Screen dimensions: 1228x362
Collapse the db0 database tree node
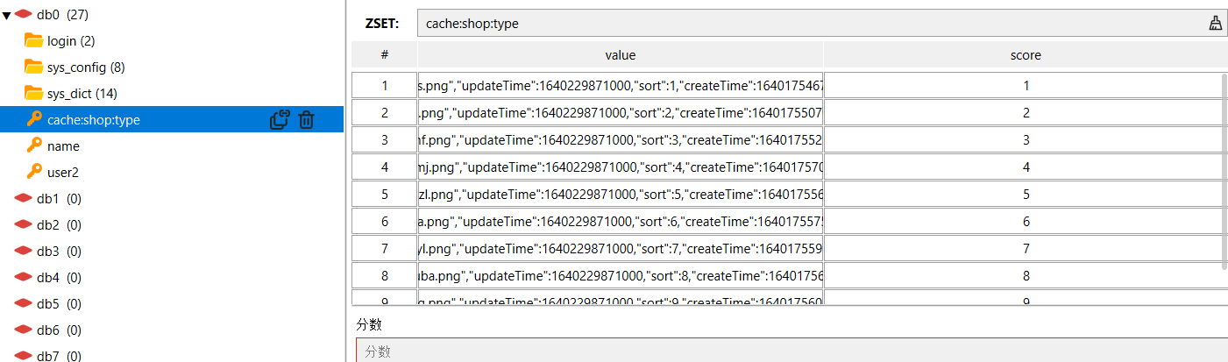click(x=7, y=15)
